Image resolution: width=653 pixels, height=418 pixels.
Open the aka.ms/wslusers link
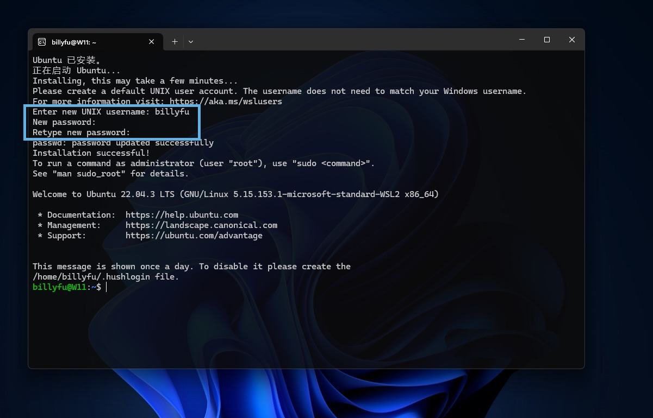click(x=226, y=102)
